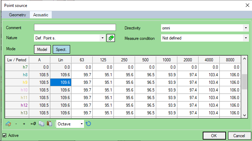Screen dimensions: 252x141
Task: Expand the Measure condition dropdown
Action: (x=205, y=38)
